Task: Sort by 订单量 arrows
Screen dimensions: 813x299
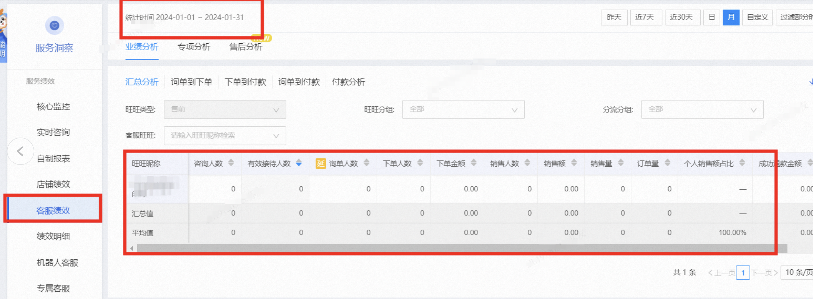Action: point(668,163)
